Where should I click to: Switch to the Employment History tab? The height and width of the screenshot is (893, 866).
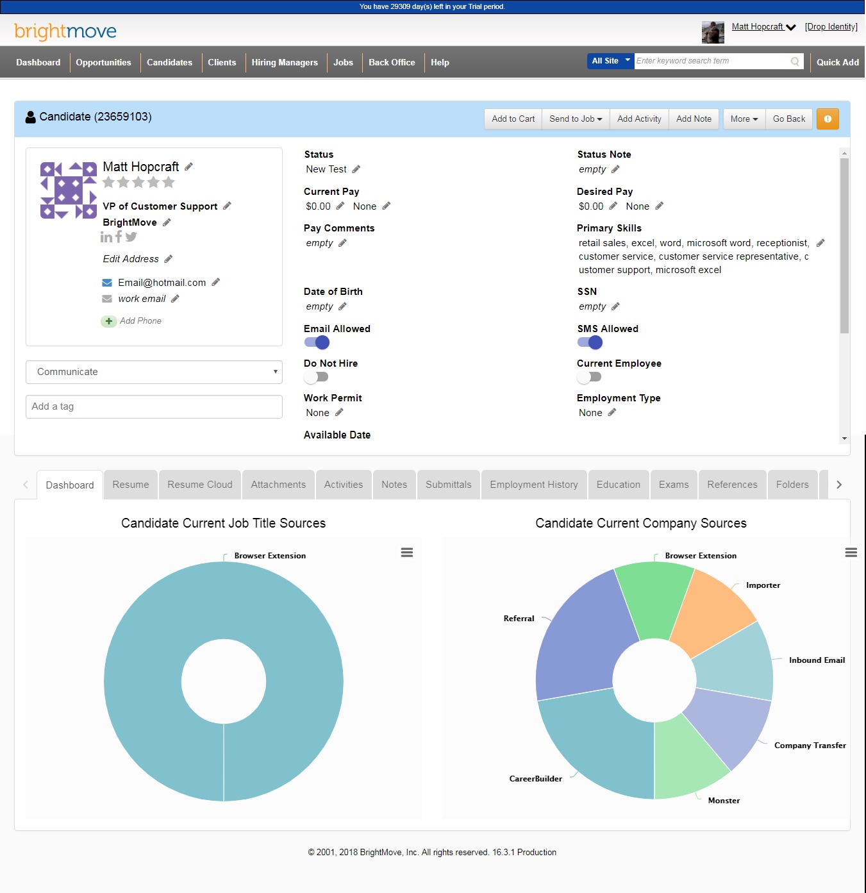tap(533, 485)
